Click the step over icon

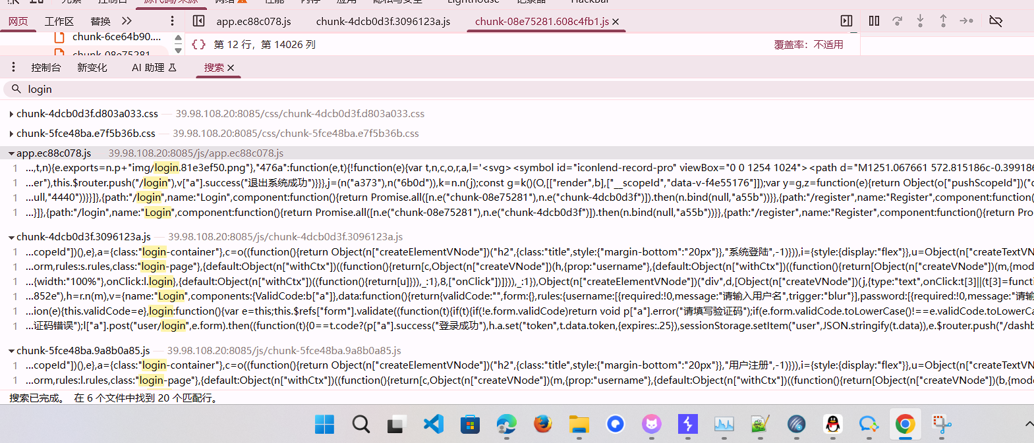tap(897, 21)
